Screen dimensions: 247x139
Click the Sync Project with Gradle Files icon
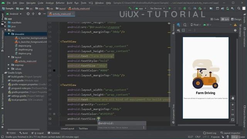tap(222, 8)
